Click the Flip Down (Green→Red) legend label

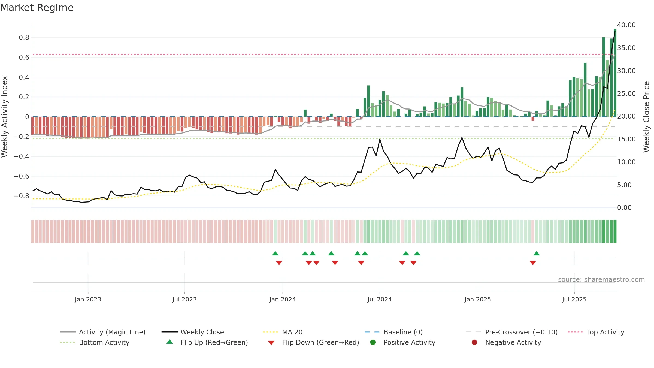(x=320, y=342)
